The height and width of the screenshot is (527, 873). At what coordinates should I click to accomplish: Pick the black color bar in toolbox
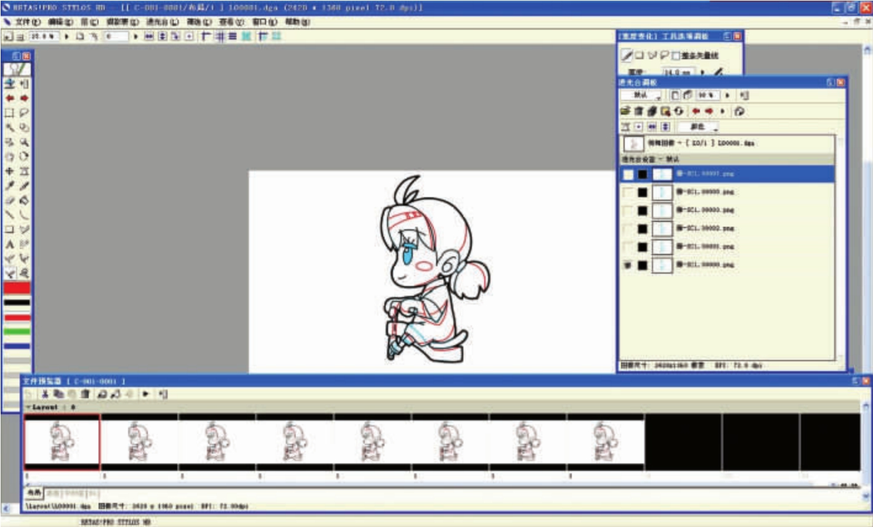[17, 302]
